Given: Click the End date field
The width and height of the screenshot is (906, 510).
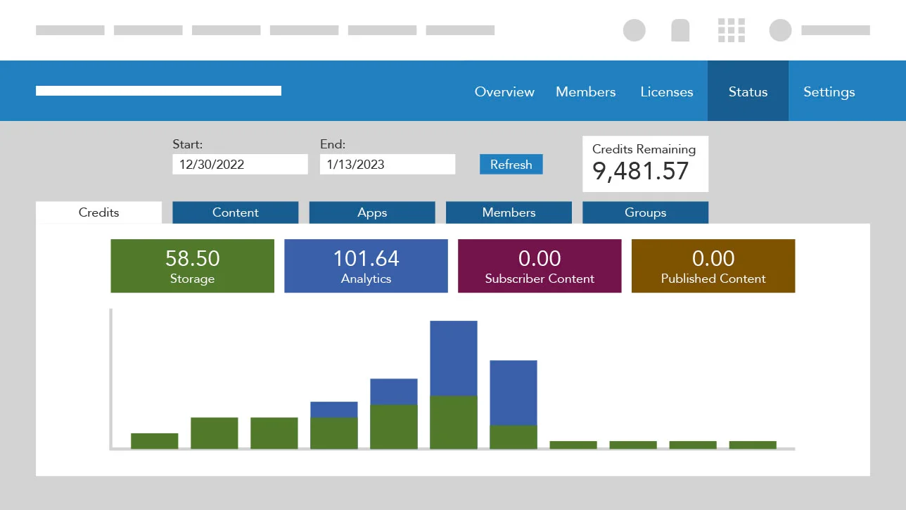Looking at the screenshot, I should pyautogui.click(x=387, y=165).
